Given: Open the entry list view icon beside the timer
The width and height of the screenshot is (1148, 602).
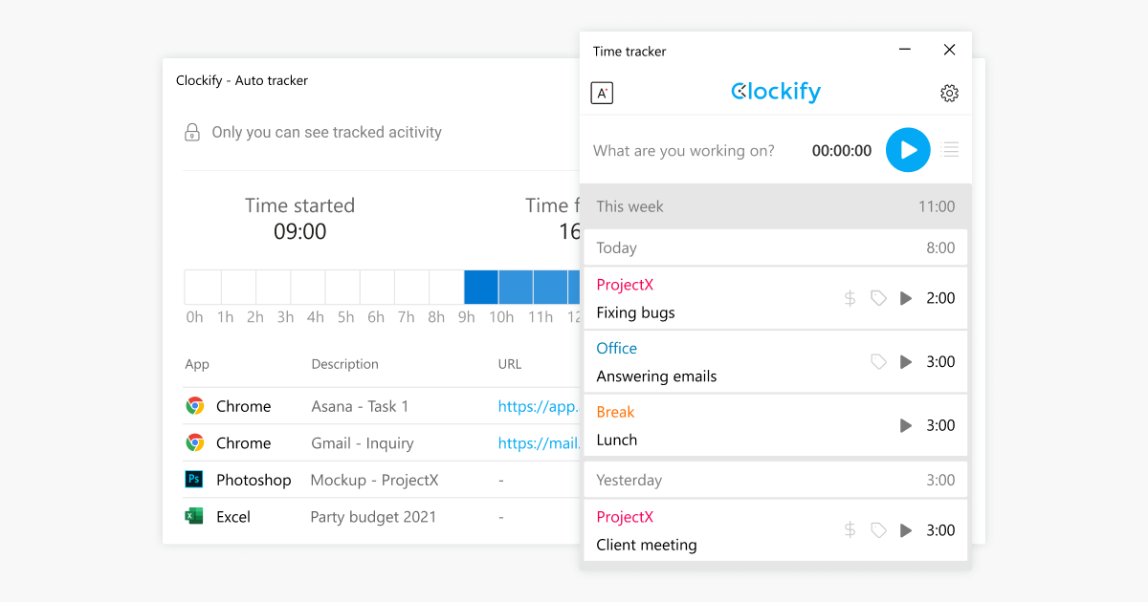Looking at the screenshot, I should coord(949,150).
